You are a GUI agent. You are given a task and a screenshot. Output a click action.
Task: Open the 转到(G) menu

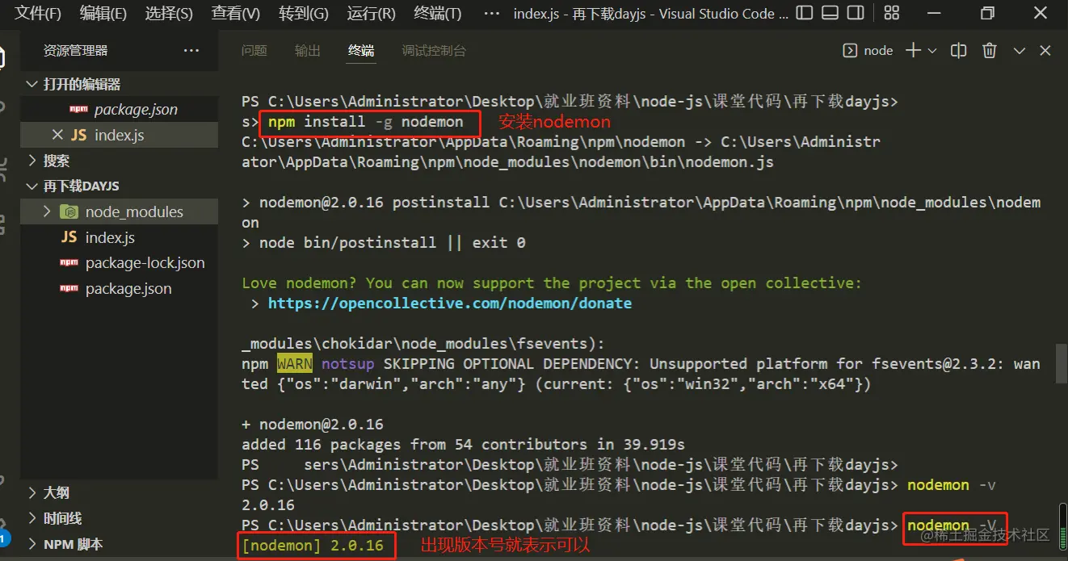point(303,14)
